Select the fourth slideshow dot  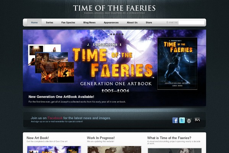[117, 34]
